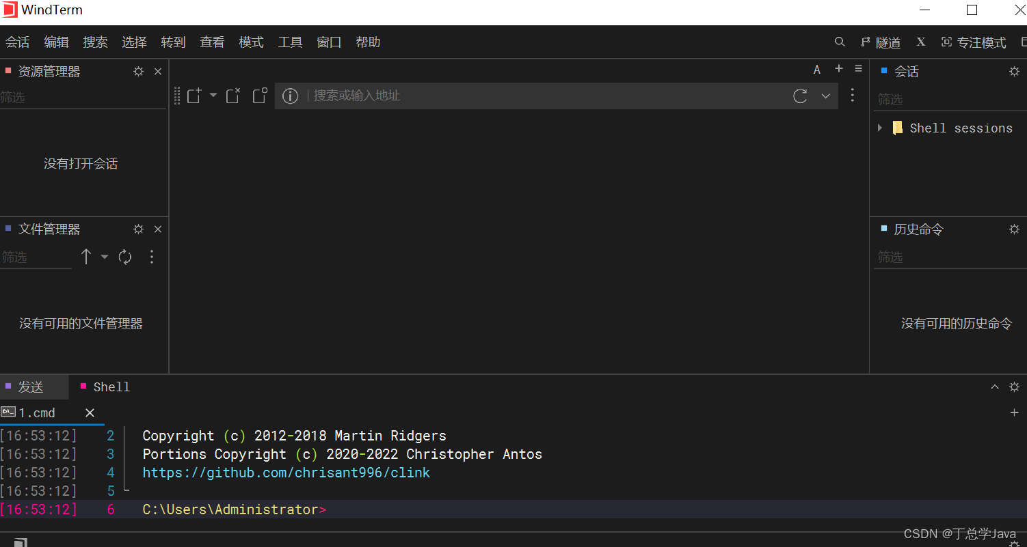Focus the 会话 panel filter field

point(950,100)
